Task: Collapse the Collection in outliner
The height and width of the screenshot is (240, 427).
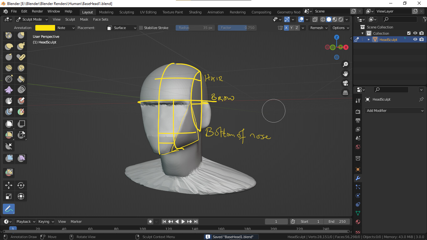Action: pyautogui.click(x=363, y=33)
